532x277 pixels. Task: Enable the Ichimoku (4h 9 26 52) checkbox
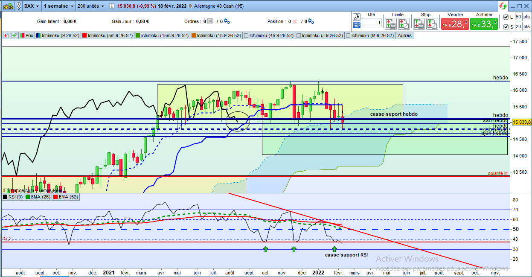pyautogui.click(x=246, y=35)
